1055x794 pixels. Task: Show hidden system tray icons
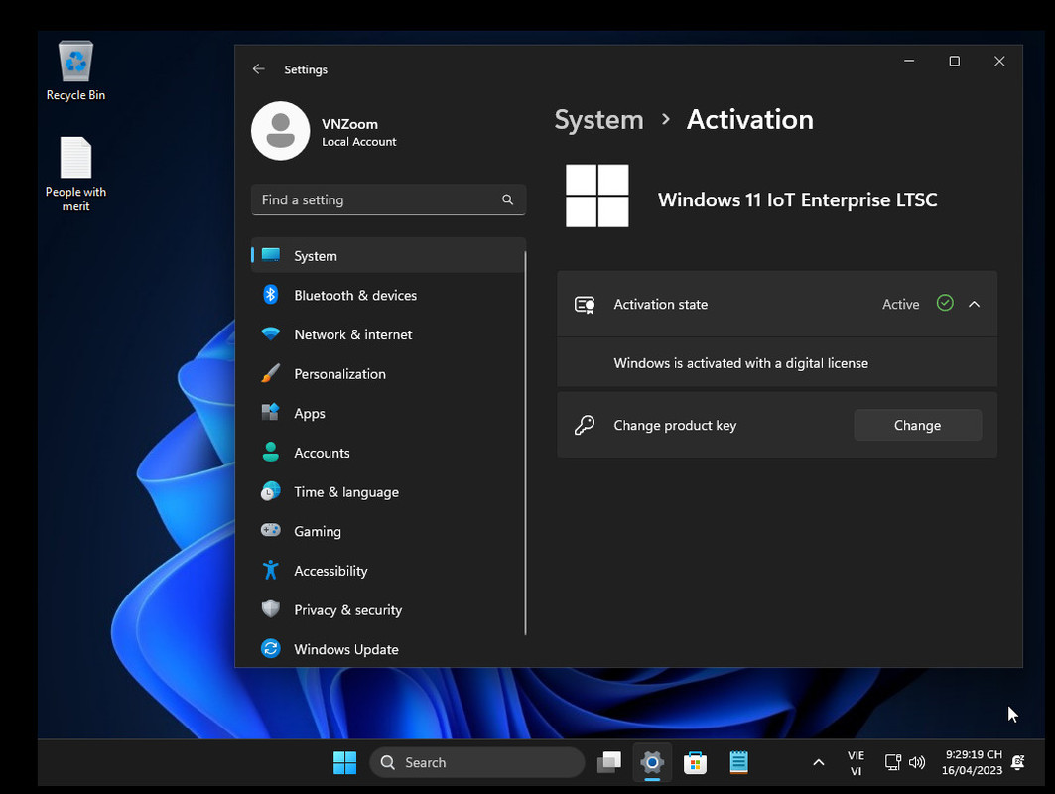818,762
